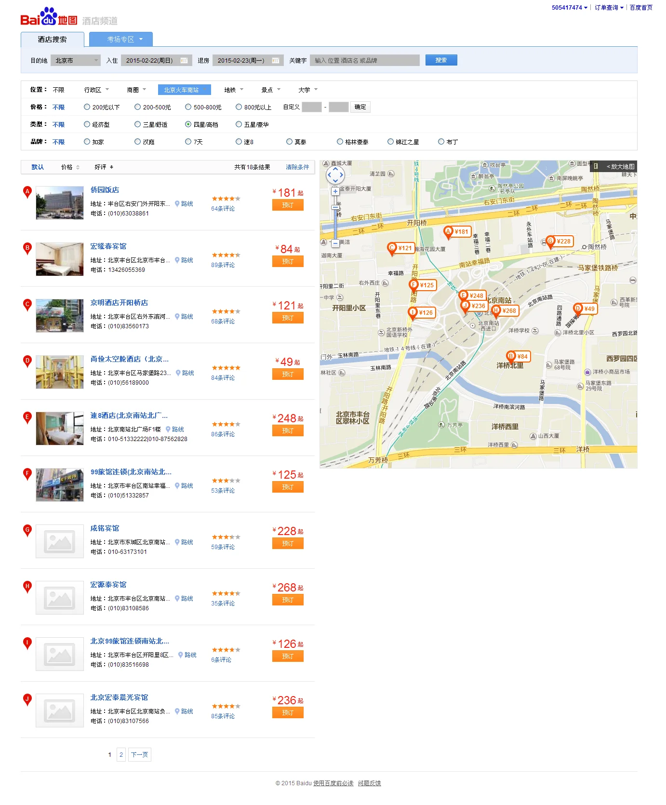Select brand 锦江之星
Image resolution: width=666 pixels, height=805 pixels.
click(390, 142)
